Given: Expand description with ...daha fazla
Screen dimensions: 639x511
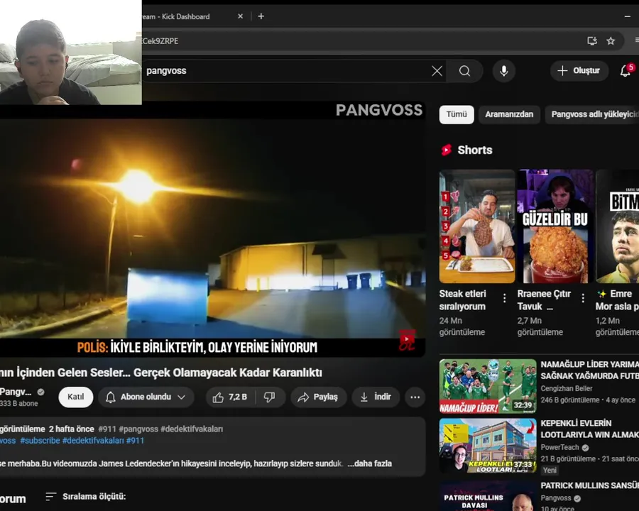Looking at the screenshot, I should pyautogui.click(x=370, y=463).
